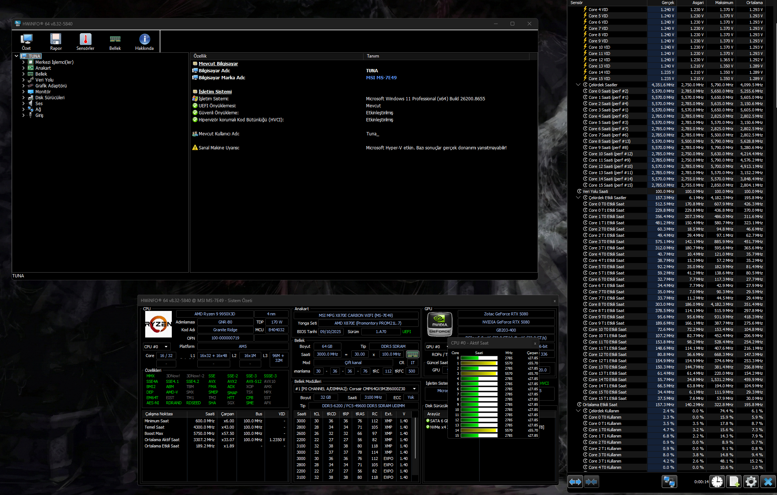Click the Boost Max operating point row
Viewport: 777px width, 495px height.
tap(215, 434)
